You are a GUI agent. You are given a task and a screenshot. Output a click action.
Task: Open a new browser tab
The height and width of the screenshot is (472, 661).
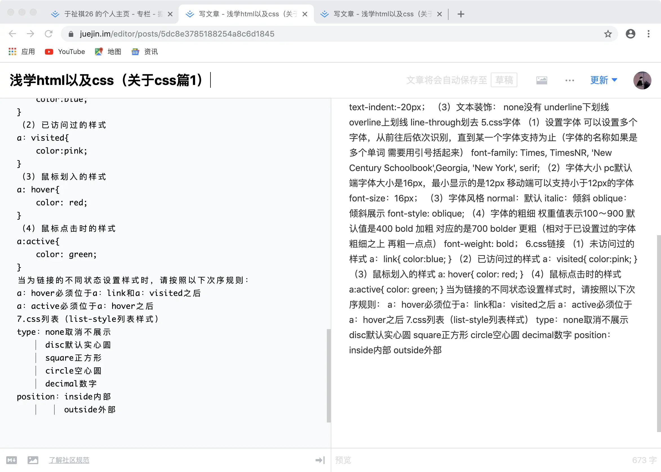(461, 14)
